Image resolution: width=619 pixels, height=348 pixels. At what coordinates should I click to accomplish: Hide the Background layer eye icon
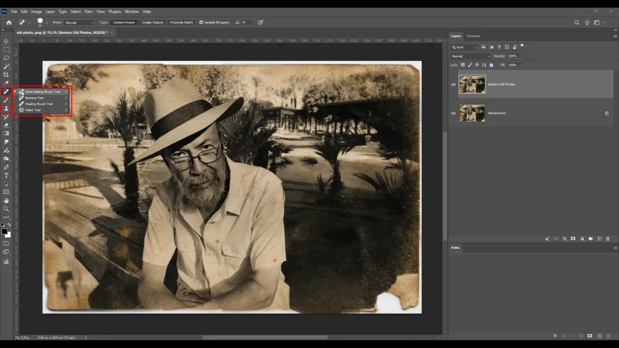click(x=453, y=113)
